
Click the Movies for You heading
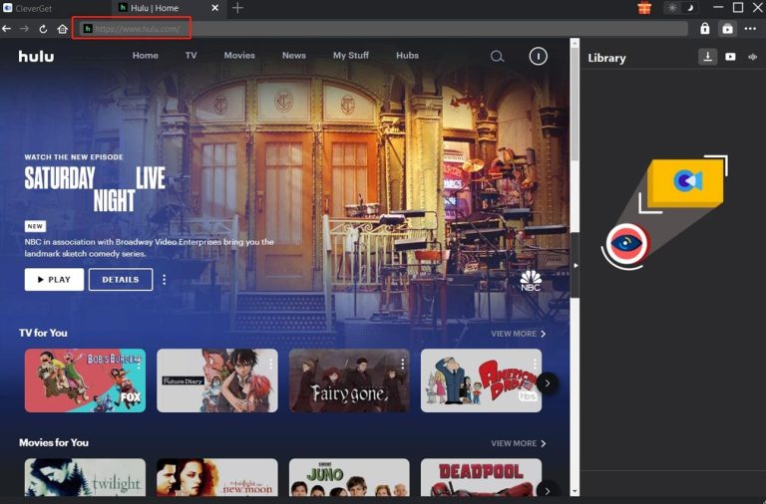coord(54,443)
